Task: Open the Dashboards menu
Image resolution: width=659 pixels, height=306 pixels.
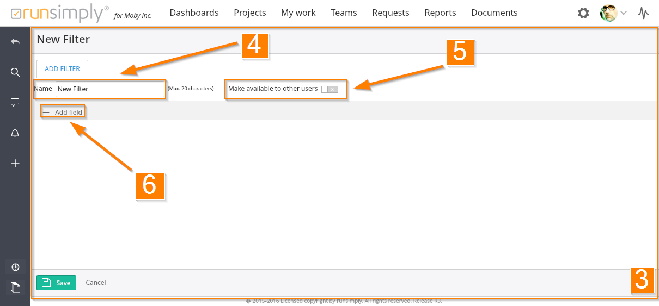Action: click(x=194, y=13)
